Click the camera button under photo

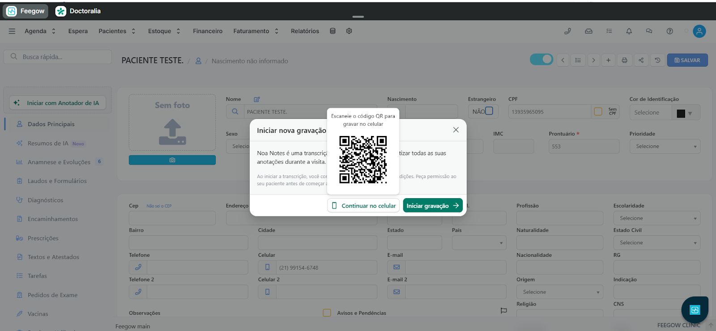172,160
